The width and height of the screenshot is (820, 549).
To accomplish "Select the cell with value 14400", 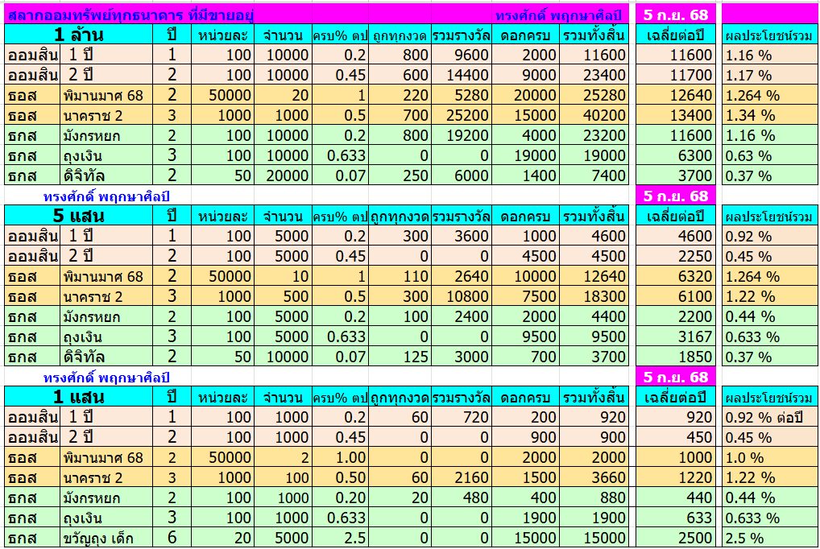I will point(462,75).
